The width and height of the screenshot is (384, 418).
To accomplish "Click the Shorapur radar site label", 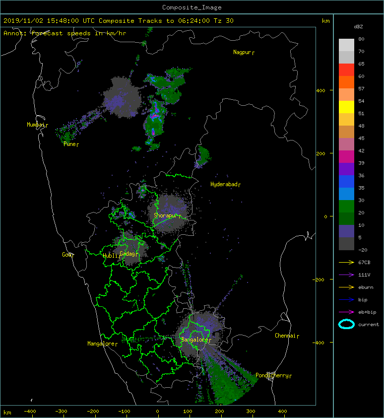I will point(166,215).
